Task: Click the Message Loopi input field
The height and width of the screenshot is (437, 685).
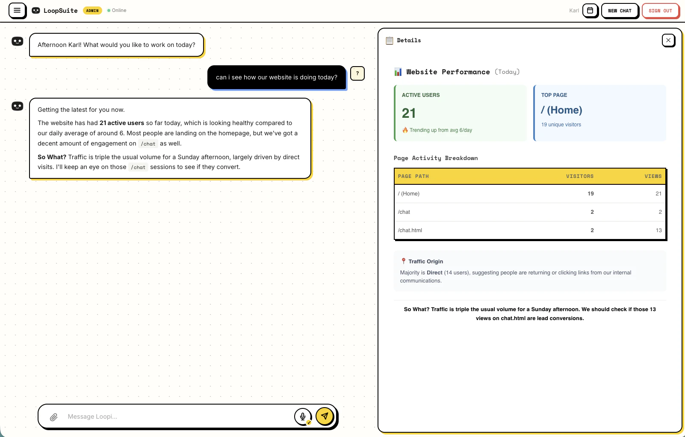Action: (171, 416)
